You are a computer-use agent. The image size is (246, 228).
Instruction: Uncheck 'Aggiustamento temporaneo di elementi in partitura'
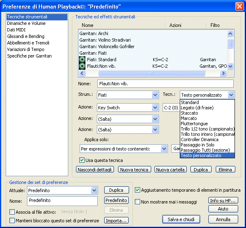pyautogui.click(x=138, y=190)
